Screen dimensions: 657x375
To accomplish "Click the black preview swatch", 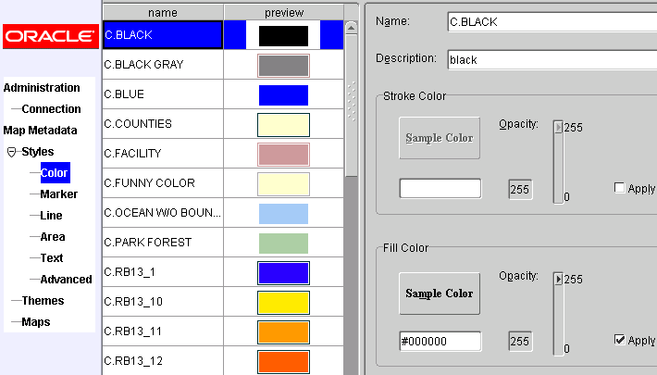I will coord(283,36).
